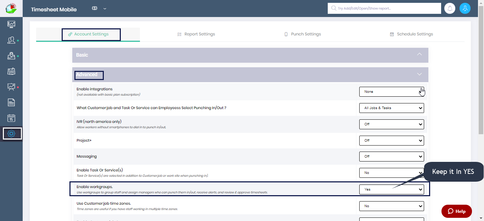Open the map location icon in sidebar
Viewport: 484px width, 221px height.
(11, 56)
